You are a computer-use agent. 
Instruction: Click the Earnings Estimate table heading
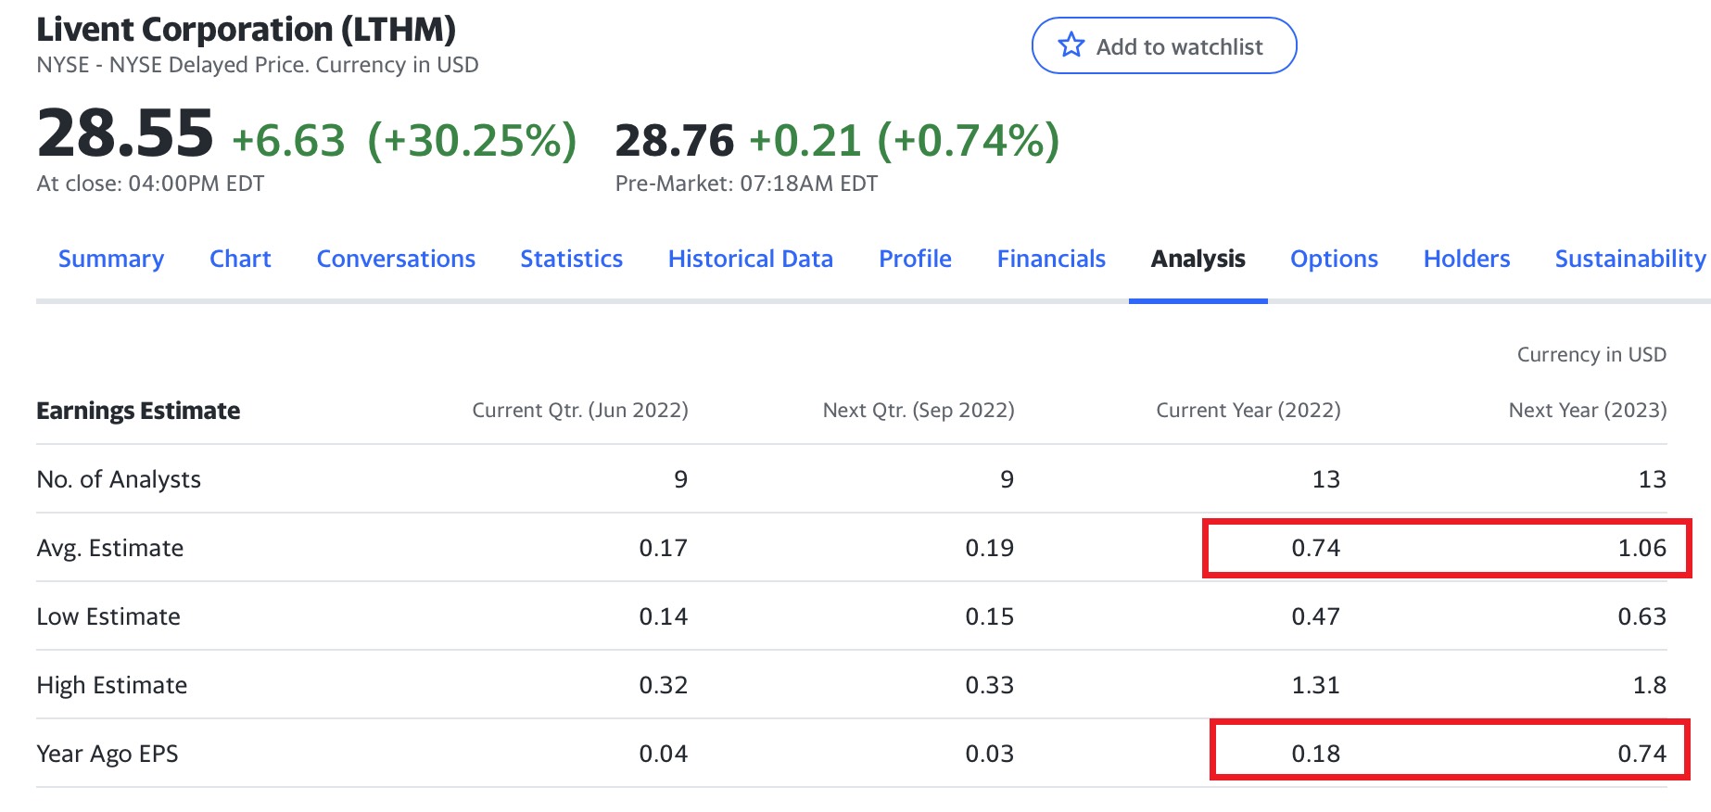coord(138,411)
